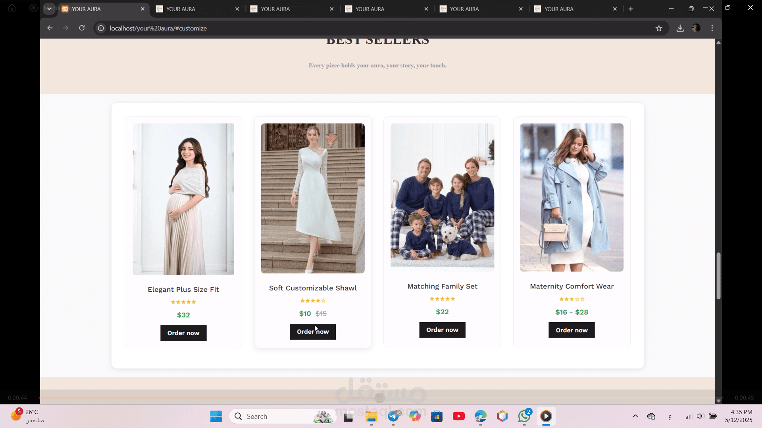Go back using the browser back arrow
Viewport: 762px width, 428px height.
coord(50,28)
